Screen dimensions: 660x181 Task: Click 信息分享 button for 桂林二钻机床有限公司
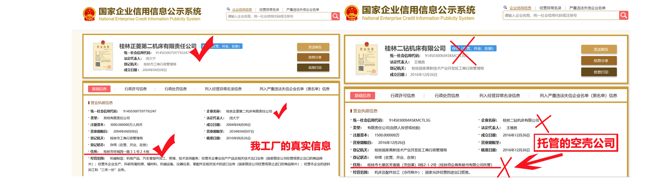coord(599,61)
